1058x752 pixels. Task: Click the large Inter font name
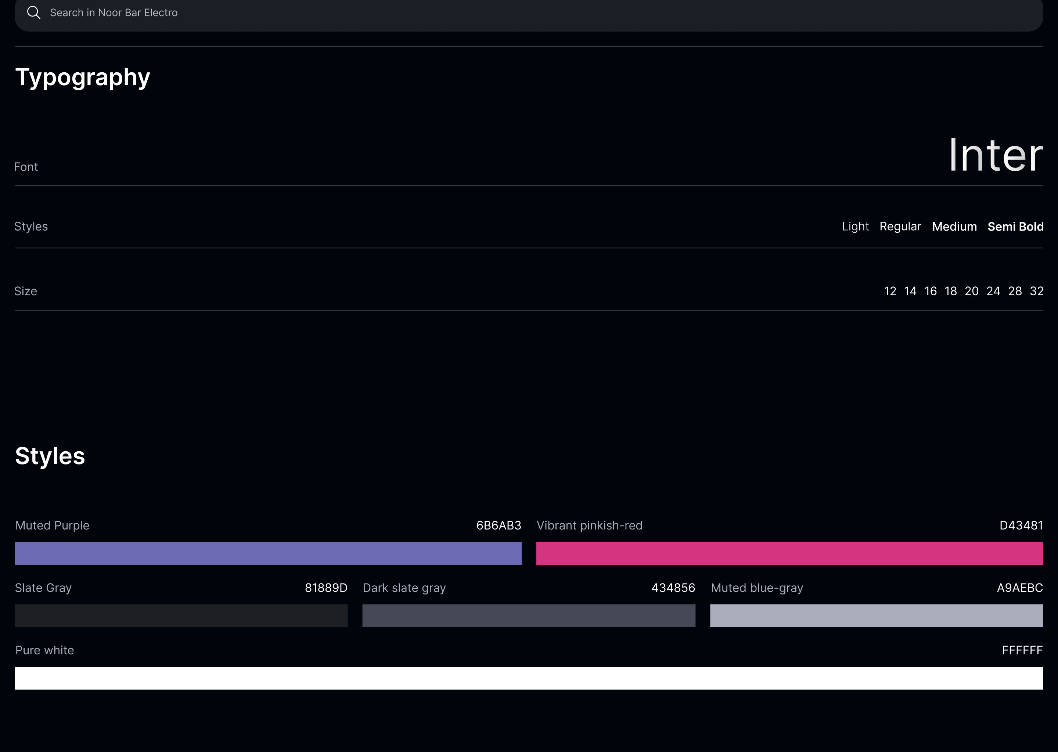(x=996, y=156)
